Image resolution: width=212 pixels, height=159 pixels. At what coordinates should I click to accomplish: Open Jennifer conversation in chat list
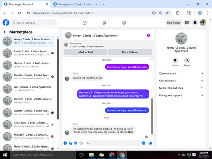pos(28,100)
